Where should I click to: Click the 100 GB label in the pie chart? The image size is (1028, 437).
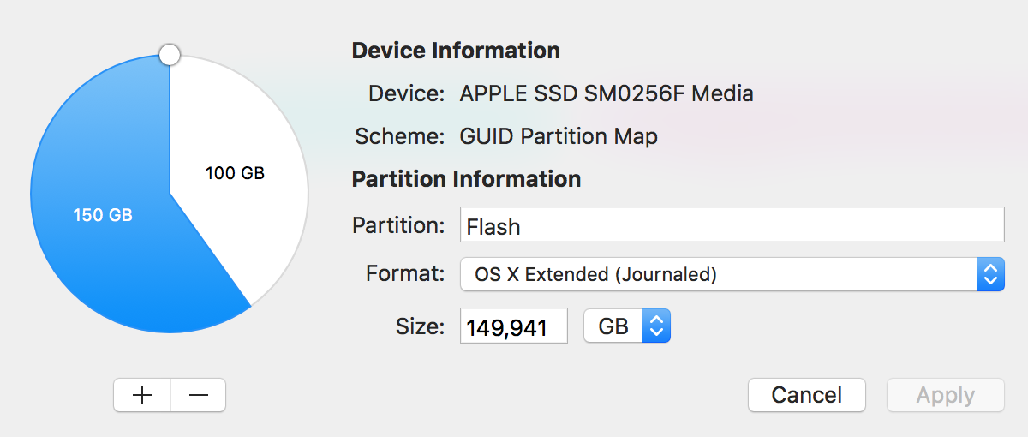235,173
